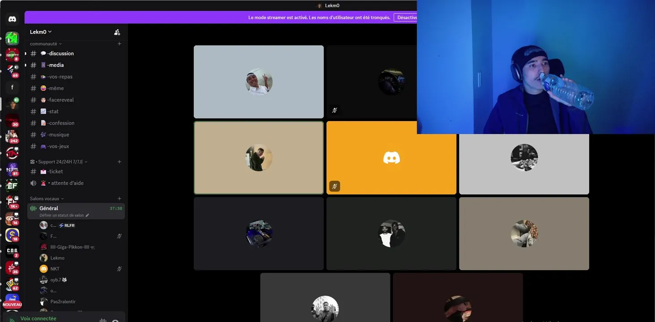Click the muted microphone icon on orange NKT tile

click(x=335, y=186)
